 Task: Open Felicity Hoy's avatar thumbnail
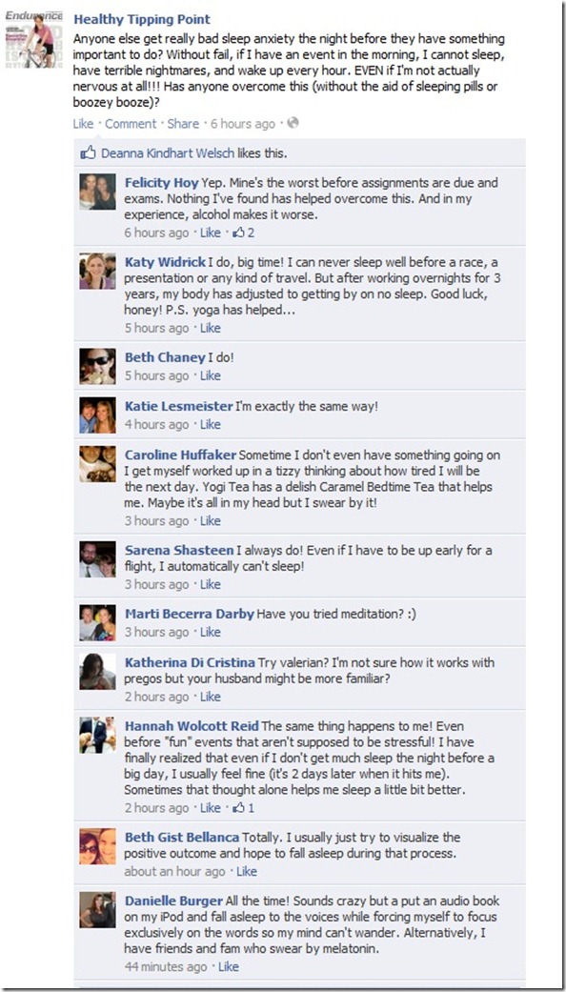coord(97,192)
